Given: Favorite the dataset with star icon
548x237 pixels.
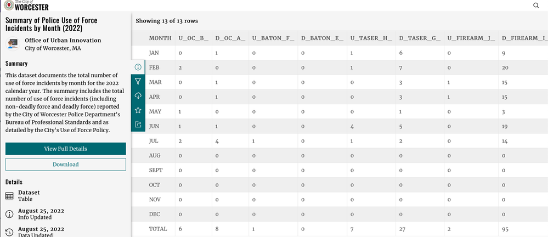Looking at the screenshot, I should pyautogui.click(x=138, y=110).
